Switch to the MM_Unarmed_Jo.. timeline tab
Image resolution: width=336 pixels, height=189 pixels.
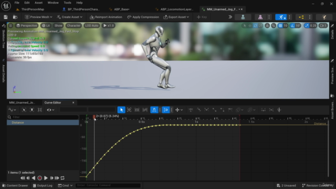pyautogui.click(x=22, y=103)
